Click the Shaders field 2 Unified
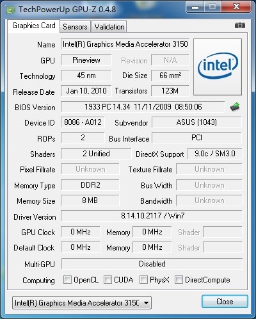The image size is (256, 319). click(x=96, y=154)
